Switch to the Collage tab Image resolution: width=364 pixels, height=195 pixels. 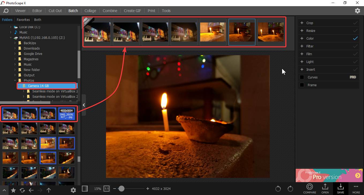pyautogui.click(x=90, y=11)
